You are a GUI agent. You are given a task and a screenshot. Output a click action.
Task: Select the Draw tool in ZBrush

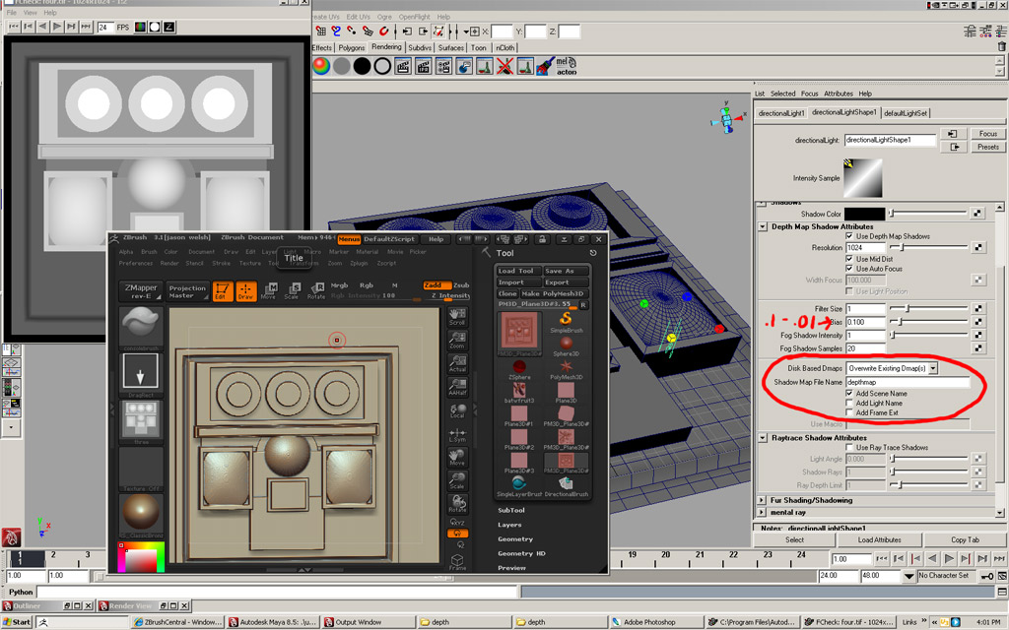(x=245, y=290)
